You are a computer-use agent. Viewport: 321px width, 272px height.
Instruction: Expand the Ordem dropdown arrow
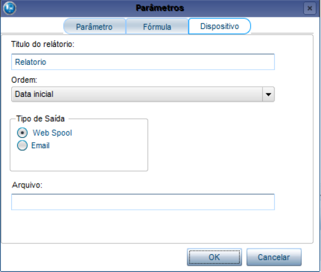(268, 95)
